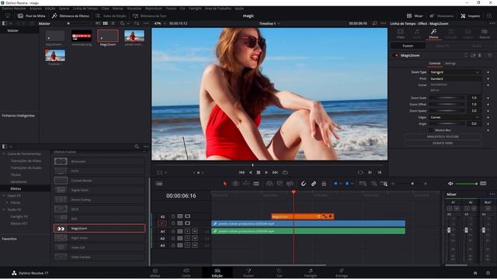Expand the Open FX tree item
The image size is (497, 279).
coord(4,196)
